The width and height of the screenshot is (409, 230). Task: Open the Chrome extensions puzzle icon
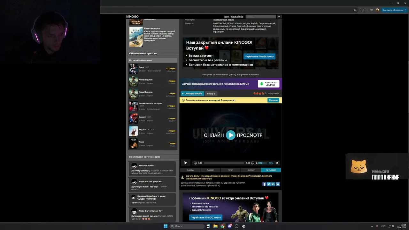coord(363,10)
